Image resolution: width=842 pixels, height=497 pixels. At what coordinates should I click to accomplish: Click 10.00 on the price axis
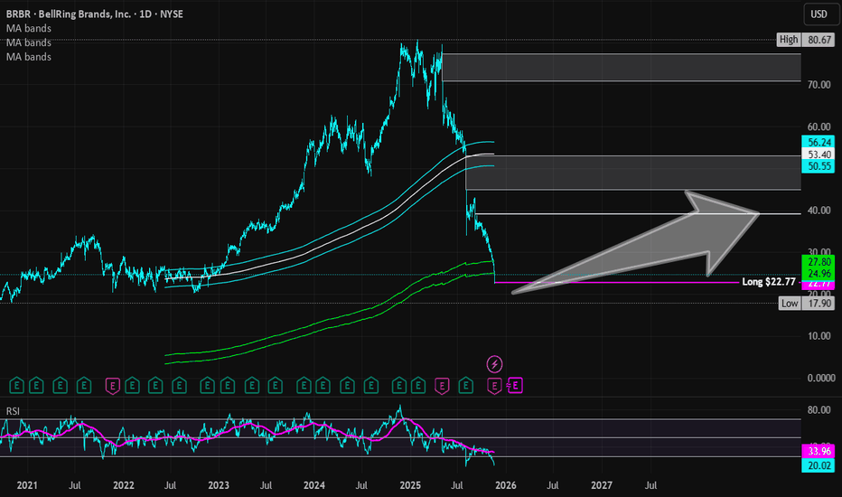819,336
